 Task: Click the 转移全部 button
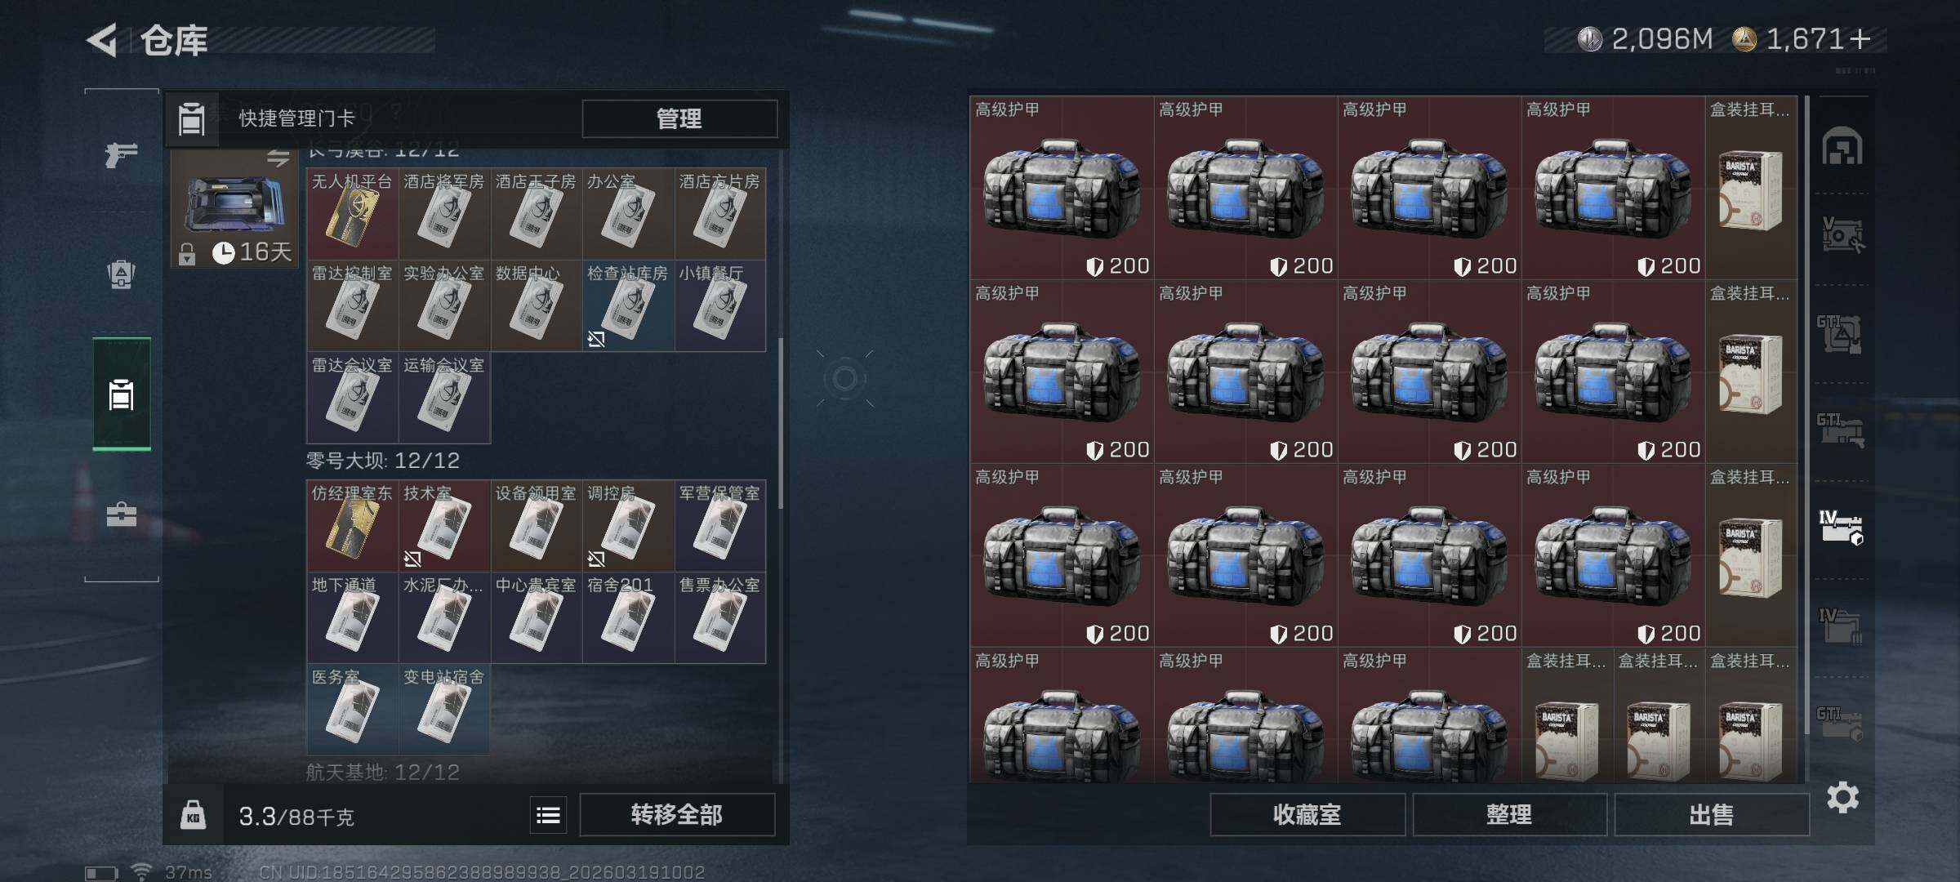(x=677, y=815)
